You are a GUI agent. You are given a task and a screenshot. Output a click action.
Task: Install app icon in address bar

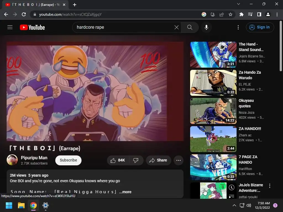coord(213,14)
